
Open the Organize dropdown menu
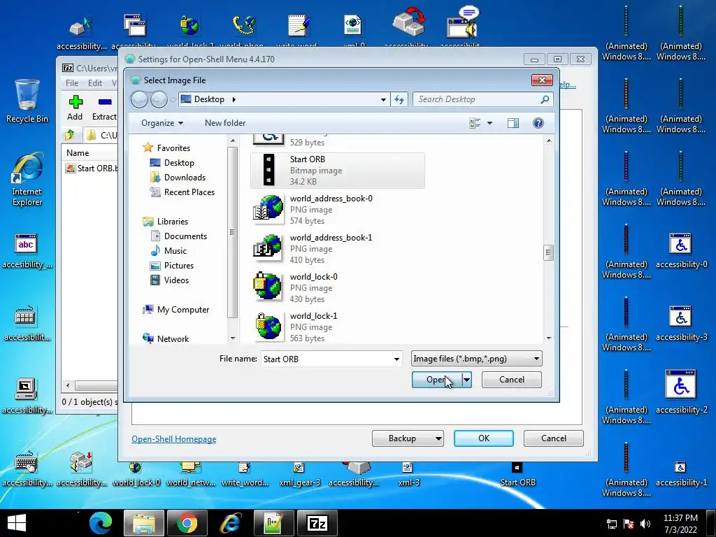162,123
